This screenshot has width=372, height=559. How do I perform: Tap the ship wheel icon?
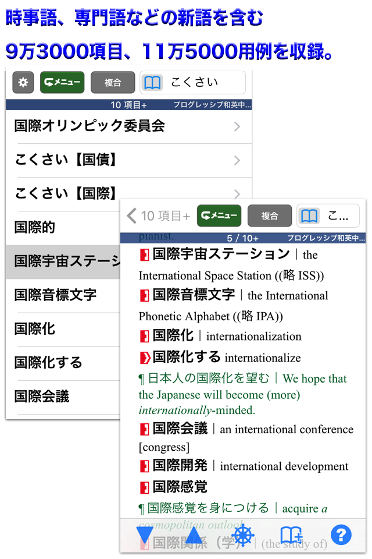coord(243,535)
